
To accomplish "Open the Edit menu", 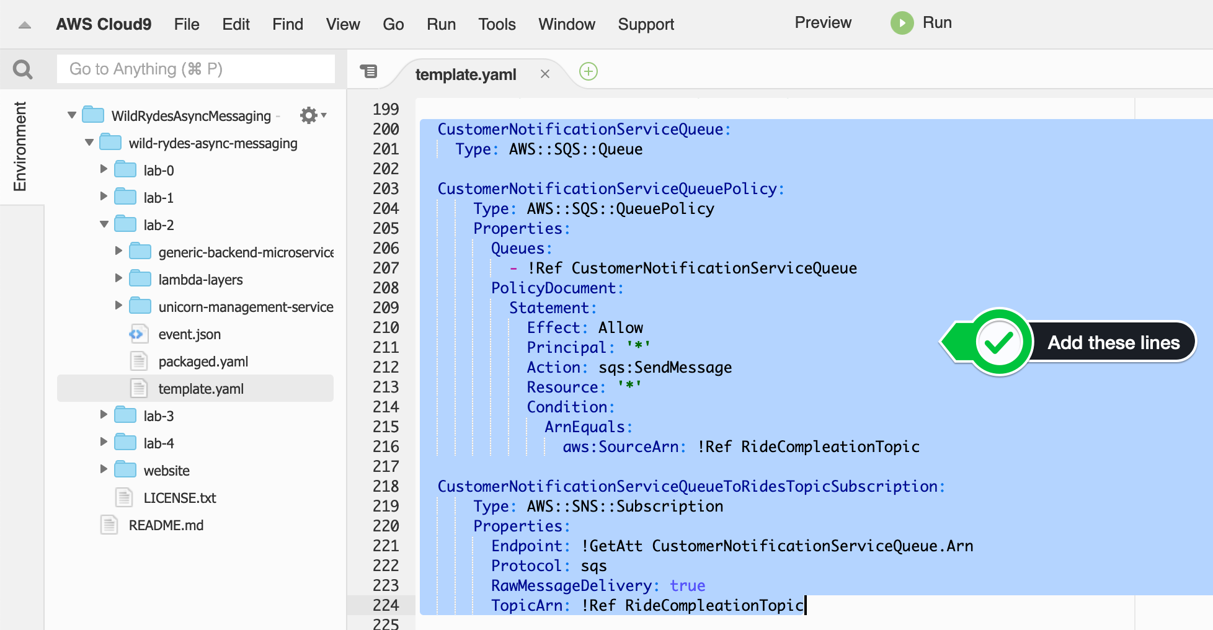I will 236,24.
